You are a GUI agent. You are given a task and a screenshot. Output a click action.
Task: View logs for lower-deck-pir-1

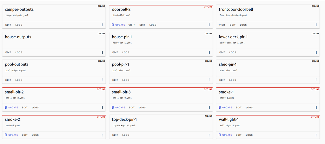pos(233,52)
